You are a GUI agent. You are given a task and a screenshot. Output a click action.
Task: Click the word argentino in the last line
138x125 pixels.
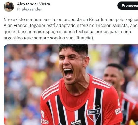point(13,38)
